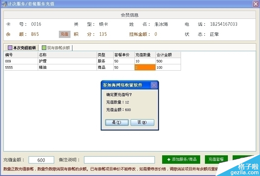Sort by 套餐单价 column header
The image size is (260, 176).
124,55
